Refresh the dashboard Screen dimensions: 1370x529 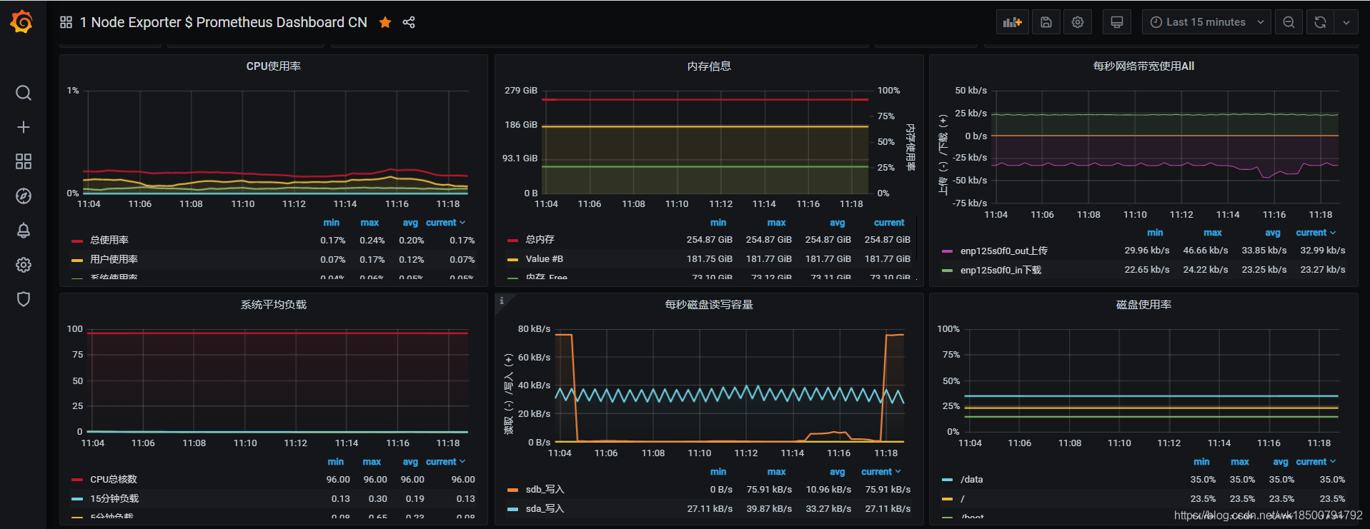click(x=1320, y=22)
